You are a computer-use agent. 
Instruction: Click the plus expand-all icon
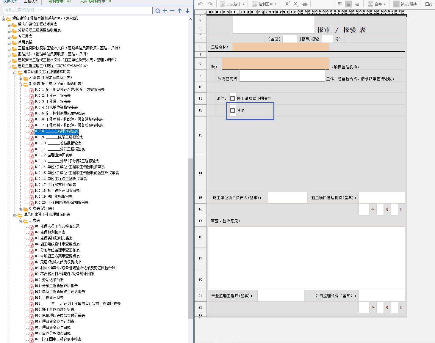pos(165,11)
